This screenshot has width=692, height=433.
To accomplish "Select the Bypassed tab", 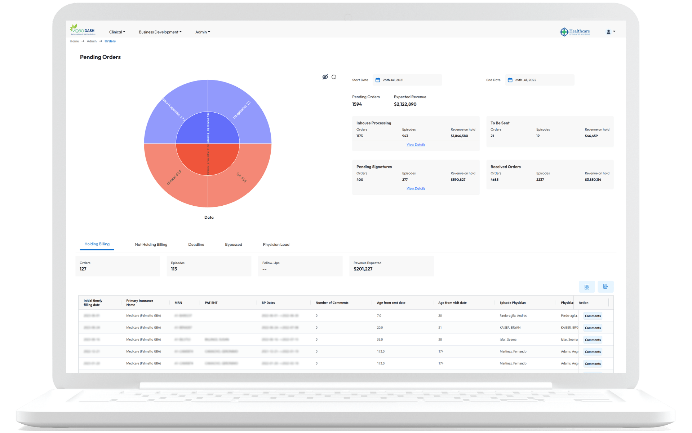I will [233, 244].
